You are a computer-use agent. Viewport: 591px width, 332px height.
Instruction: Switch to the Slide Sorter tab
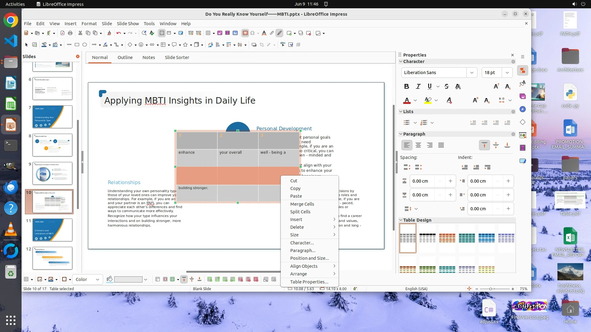click(x=177, y=57)
